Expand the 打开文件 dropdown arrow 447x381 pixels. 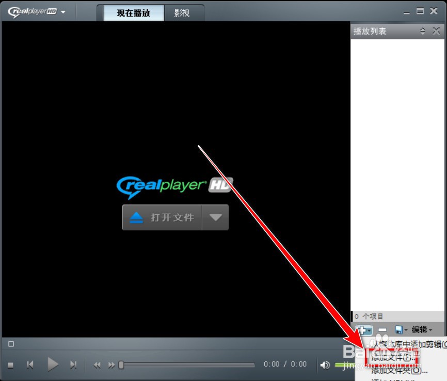216,217
